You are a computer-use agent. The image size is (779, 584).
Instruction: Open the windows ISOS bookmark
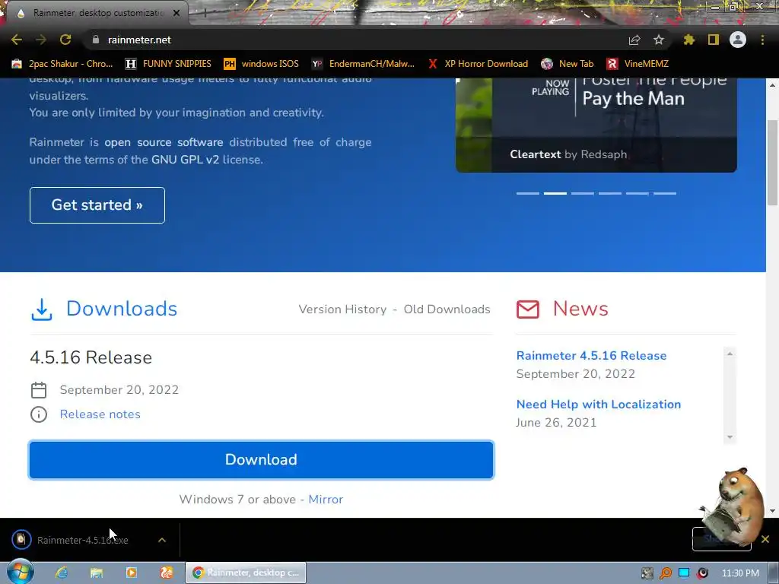[x=262, y=64]
